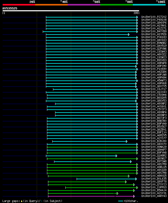Select the UniRef100_Q8H4P7 label
168x203 pixels.
154,150
